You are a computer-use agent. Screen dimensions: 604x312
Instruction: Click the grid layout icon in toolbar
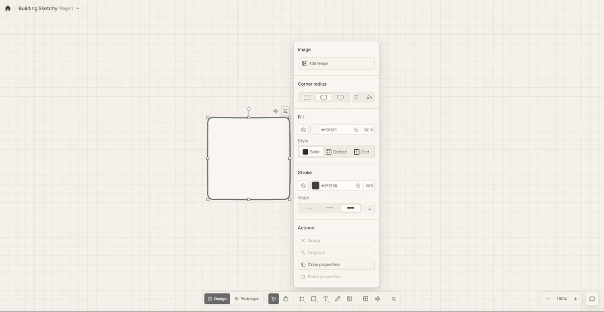pos(366,299)
